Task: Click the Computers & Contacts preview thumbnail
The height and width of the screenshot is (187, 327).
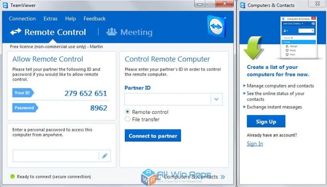Action: [298, 37]
